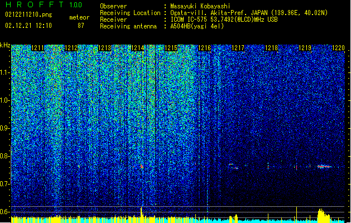Click the tall yellow power spike near 1214
351x223 pixels.
pos(141,215)
